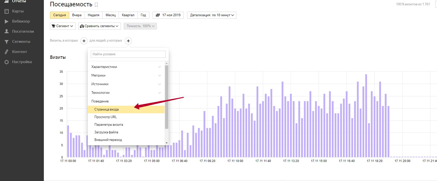437x181 pixels.
Task: Add condition with plus after 'Визиты, в которых'
Action: 84,41
